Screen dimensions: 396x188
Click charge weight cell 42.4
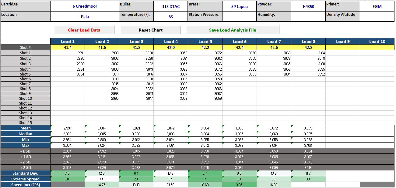click(240, 47)
